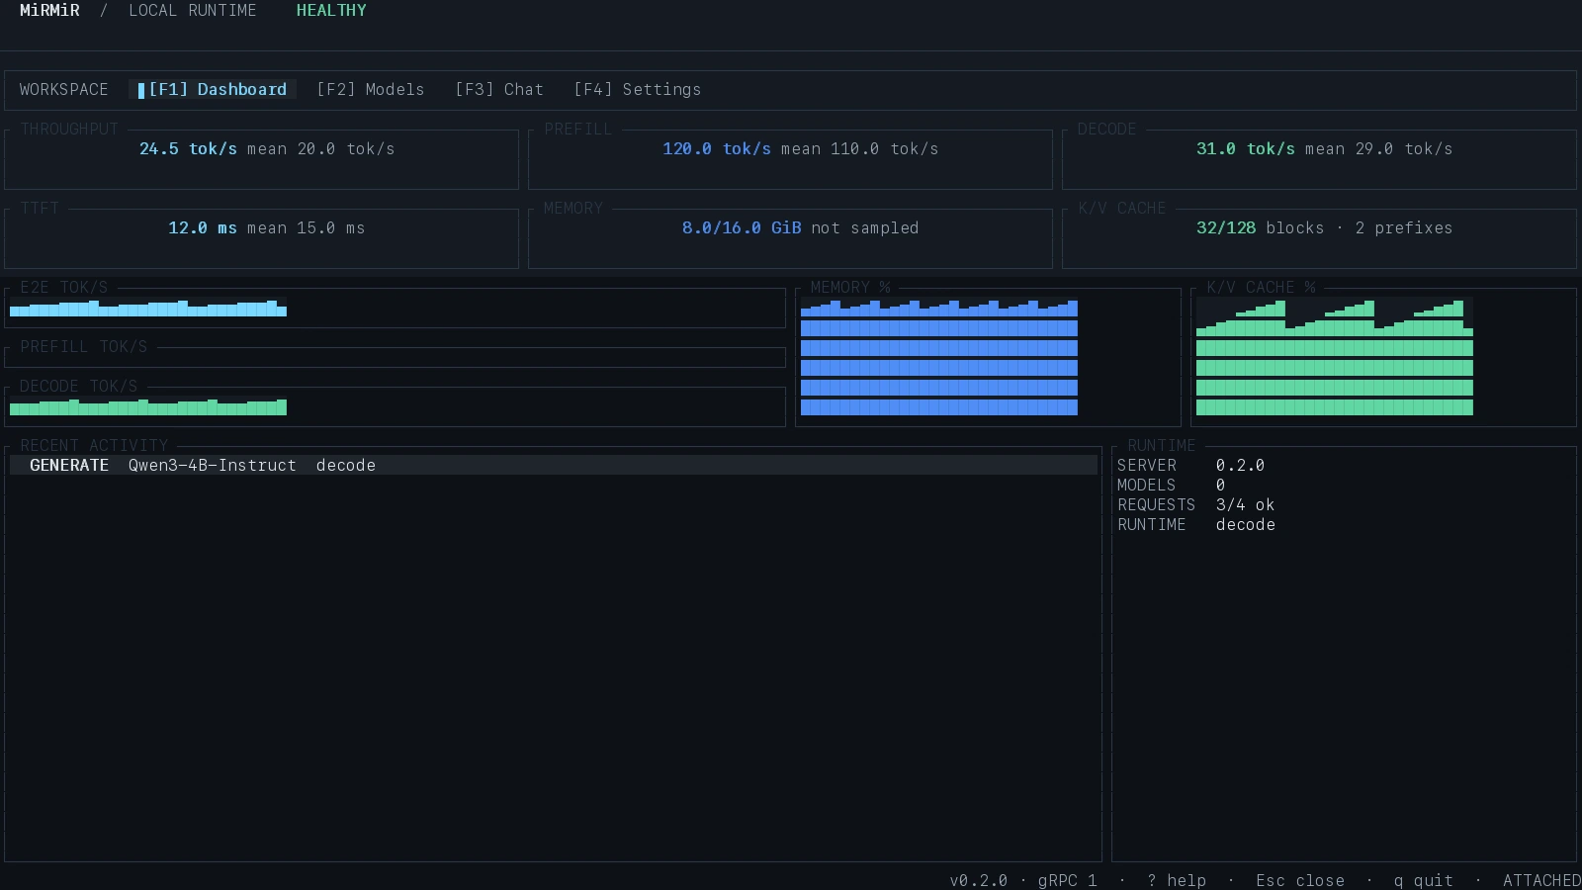Image resolution: width=1582 pixels, height=890 pixels.
Task: Click the 2 prefixes text
Action: tap(1404, 227)
